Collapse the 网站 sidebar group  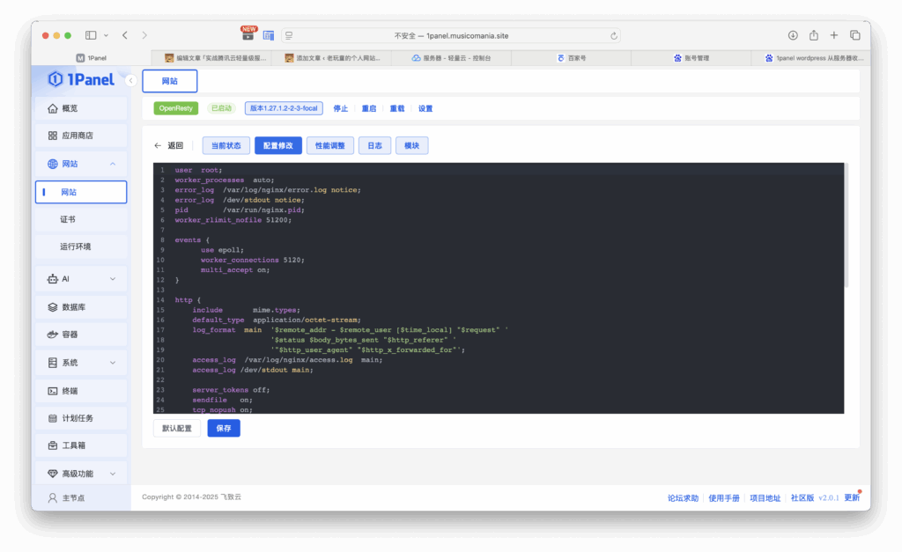(x=113, y=164)
